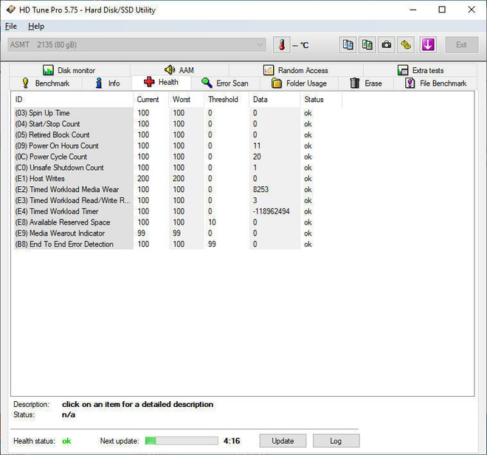Open the options tools icon
Viewport: 487px width, 455px height.
[406, 45]
